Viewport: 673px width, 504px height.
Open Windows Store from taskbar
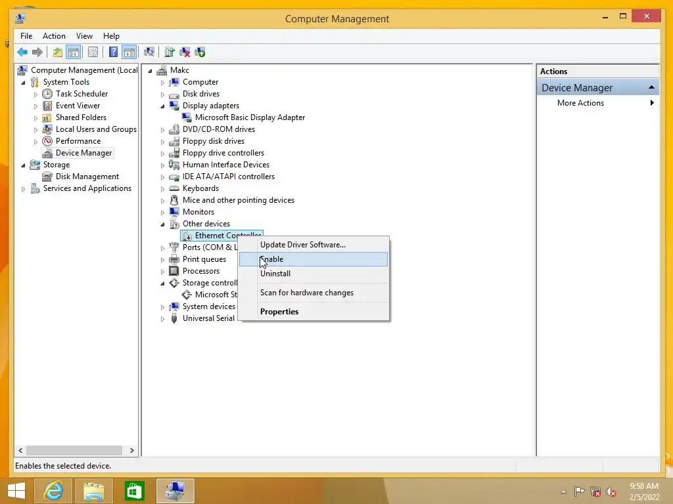(134, 491)
